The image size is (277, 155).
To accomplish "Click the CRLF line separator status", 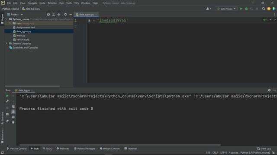I will click(215, 153).
